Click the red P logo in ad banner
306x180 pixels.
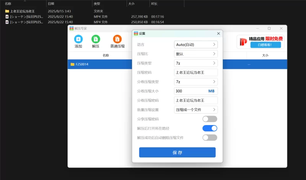243,42
